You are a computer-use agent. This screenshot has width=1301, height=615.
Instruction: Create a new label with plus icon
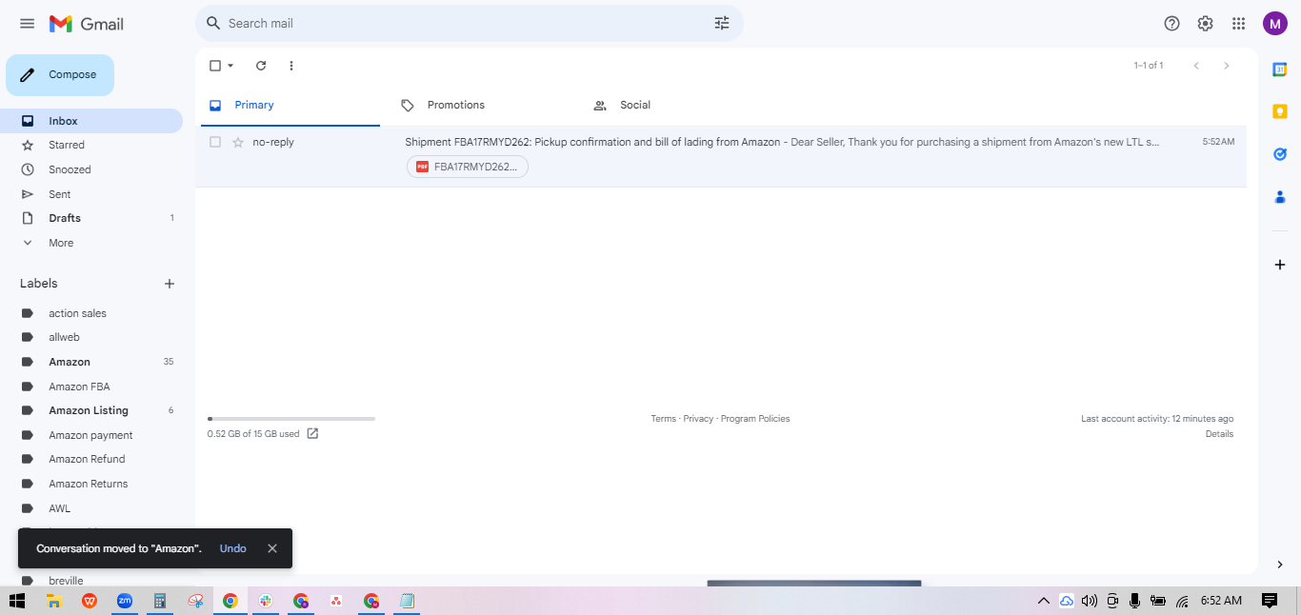click(170, 284)
